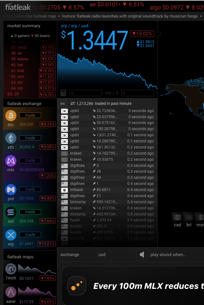This screenshot has height=305, width=204.
Task: Click the calculator icon under the chart
Action: pyautogui.click(x=63, y=93)
